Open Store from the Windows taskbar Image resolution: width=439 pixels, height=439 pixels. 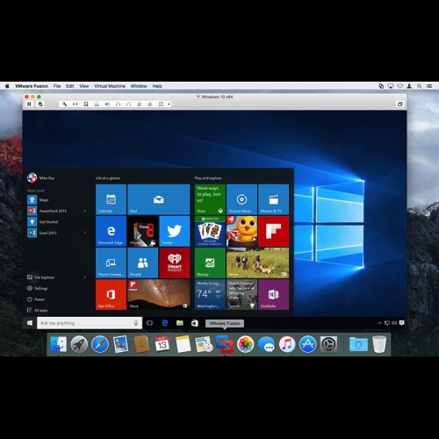(195, 323)
